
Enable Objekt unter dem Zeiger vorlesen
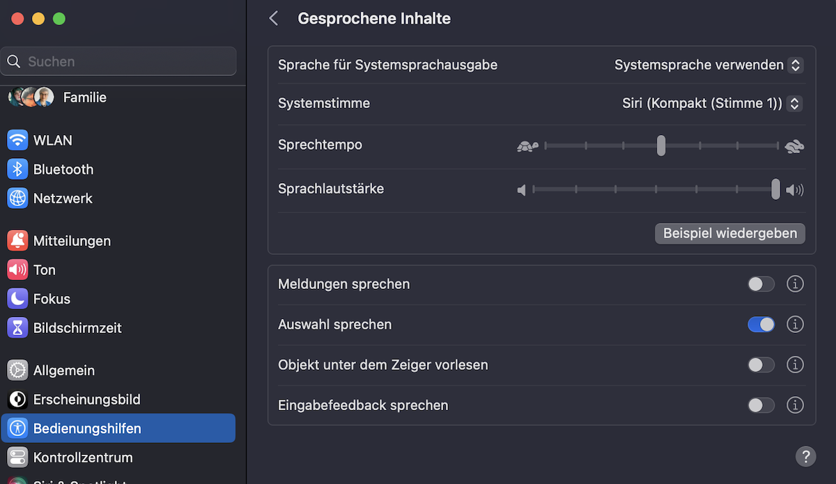(761, 365)
